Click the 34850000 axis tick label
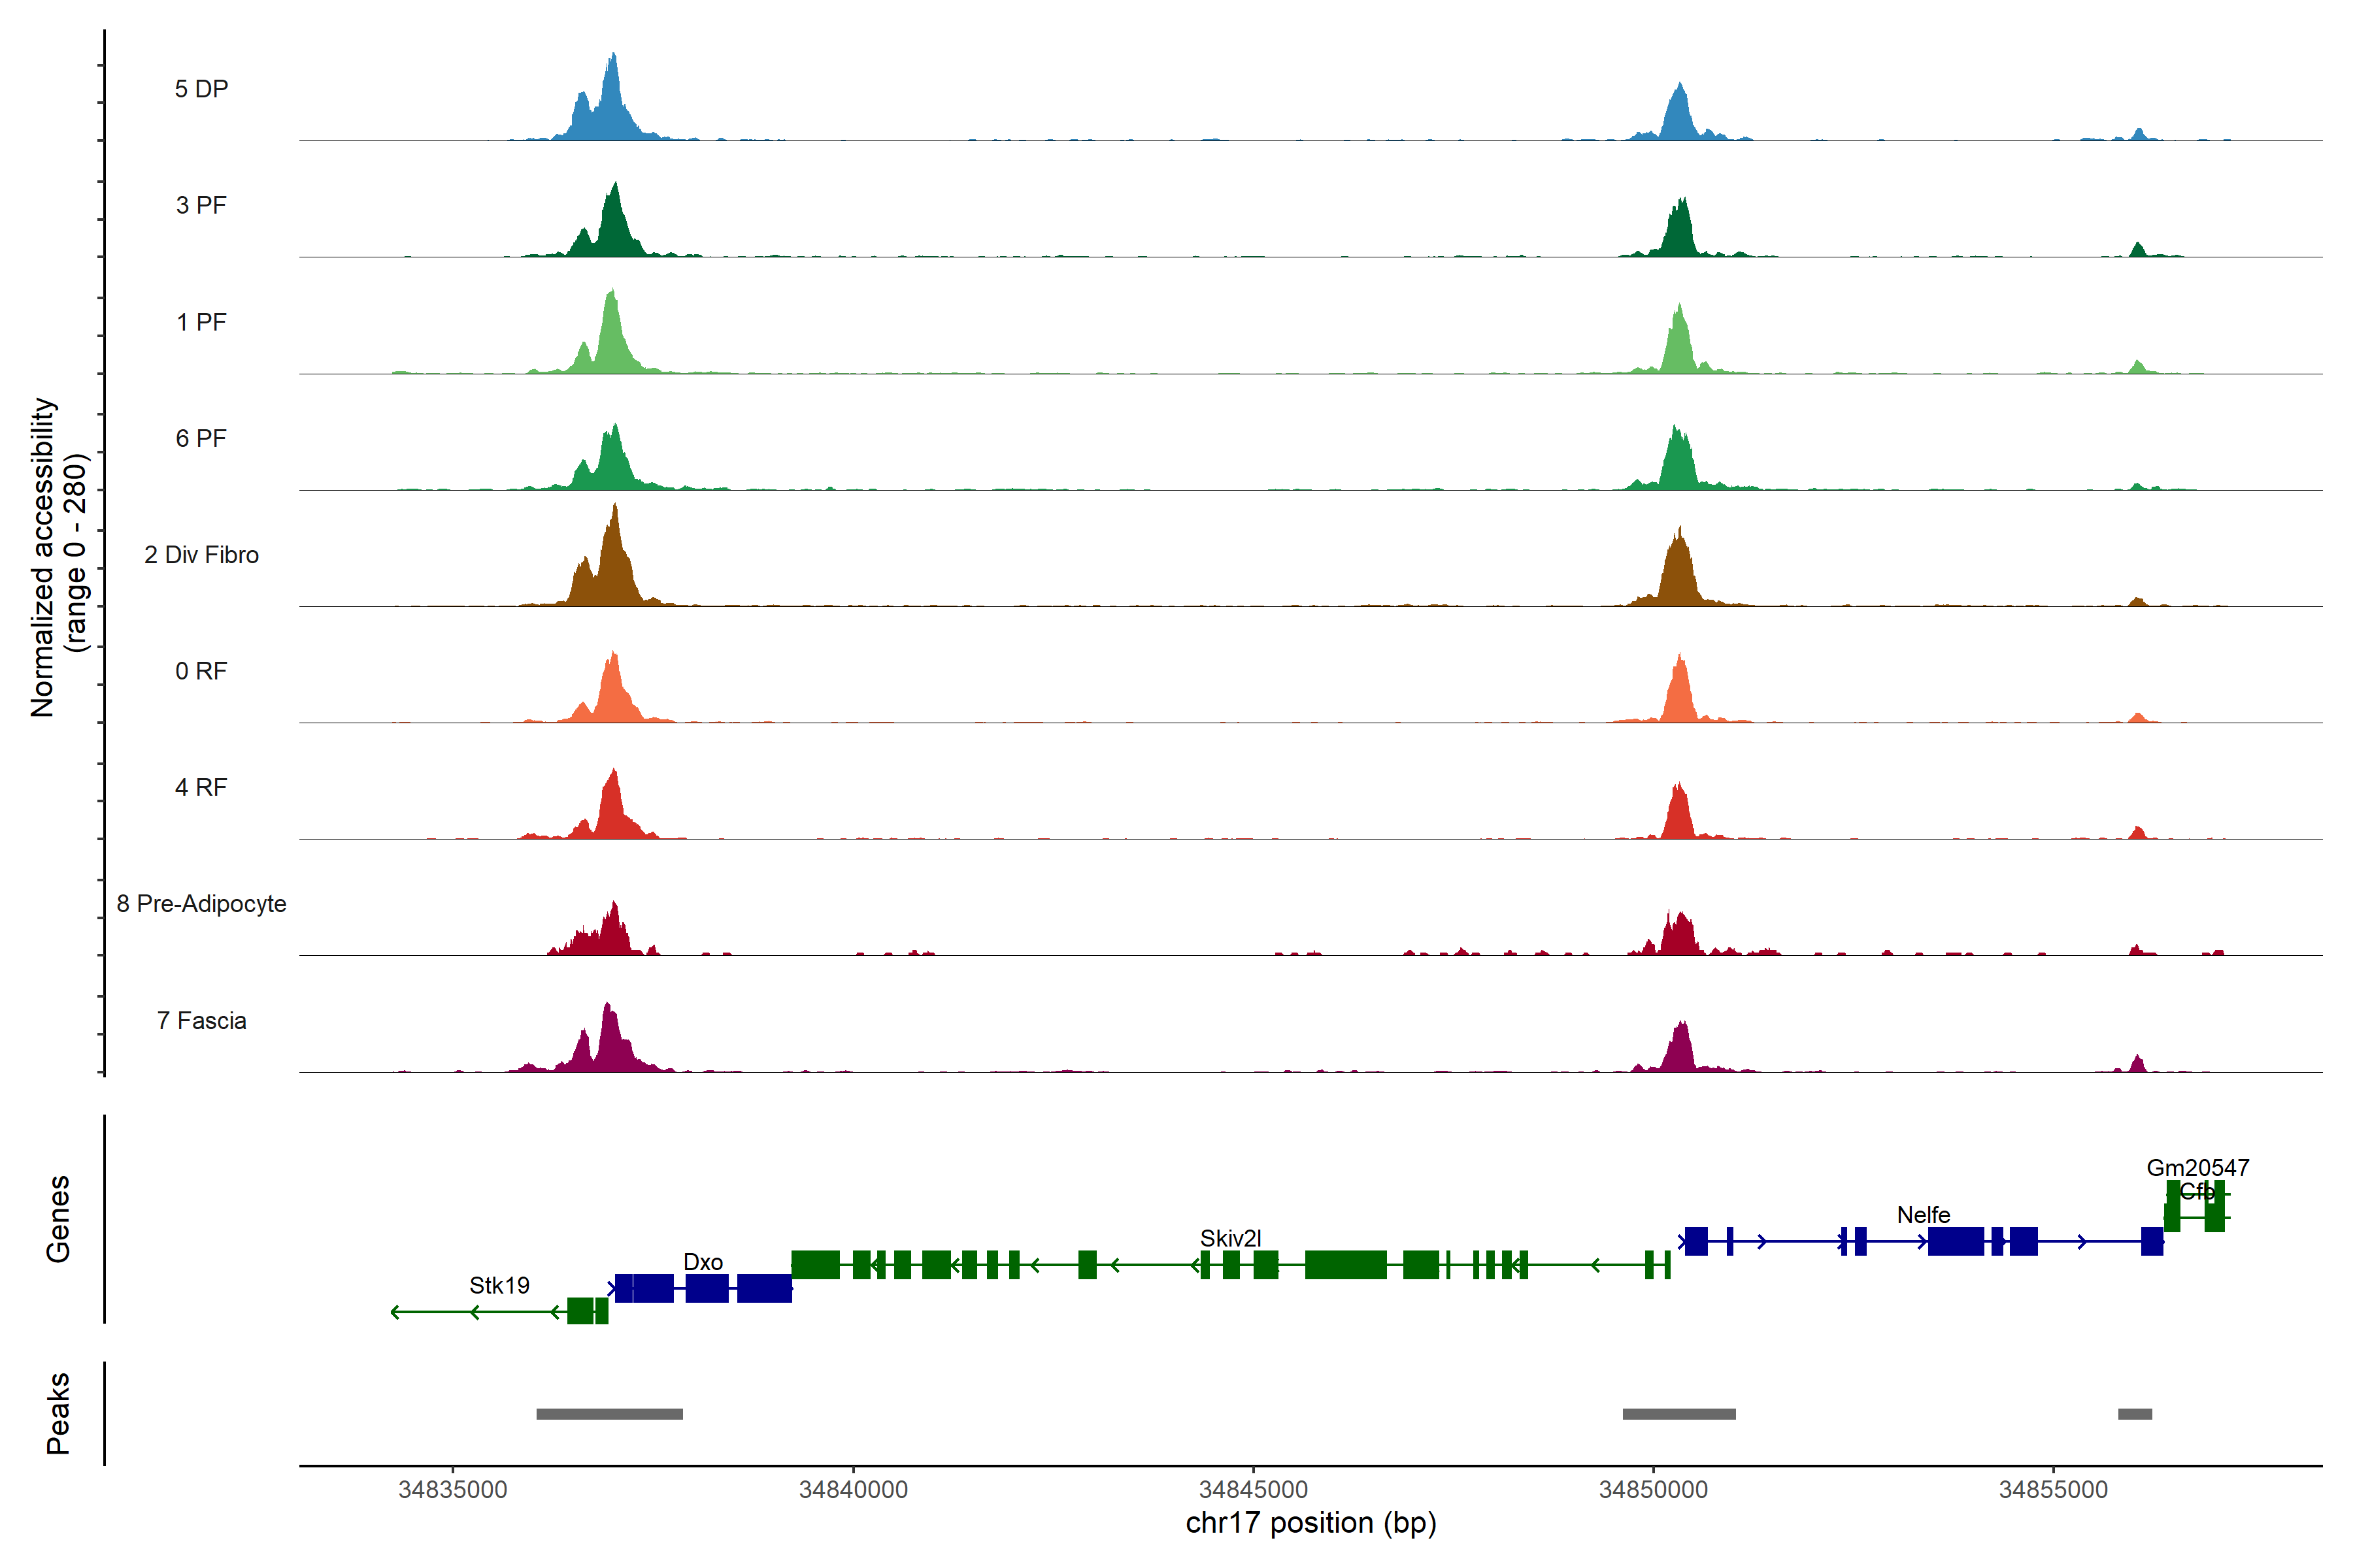This screenshot has width=2353, height=1568. (1653, 1489)
